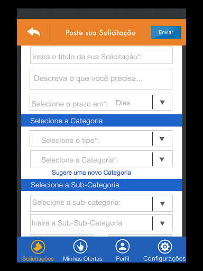Viewport: 203px width, 271px height.
Task: Click the Selecione a Categoria blue header
Action: [101, 121]
